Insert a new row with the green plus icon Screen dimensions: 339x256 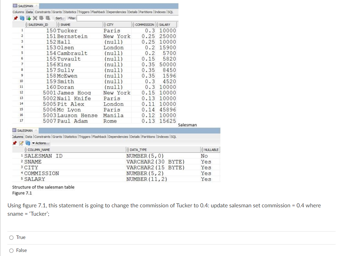pos(28,18)
